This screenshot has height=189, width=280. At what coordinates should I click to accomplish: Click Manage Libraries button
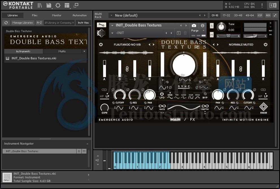(x=23, y=22)
